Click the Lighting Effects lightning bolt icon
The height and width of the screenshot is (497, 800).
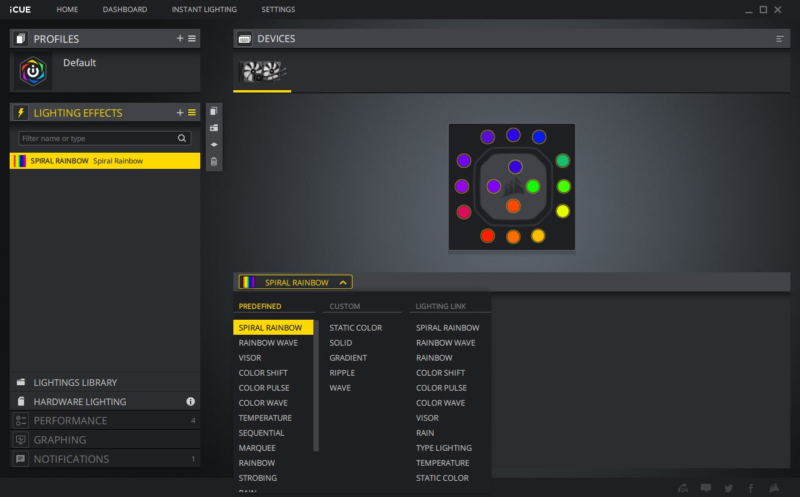coord(21,112)
